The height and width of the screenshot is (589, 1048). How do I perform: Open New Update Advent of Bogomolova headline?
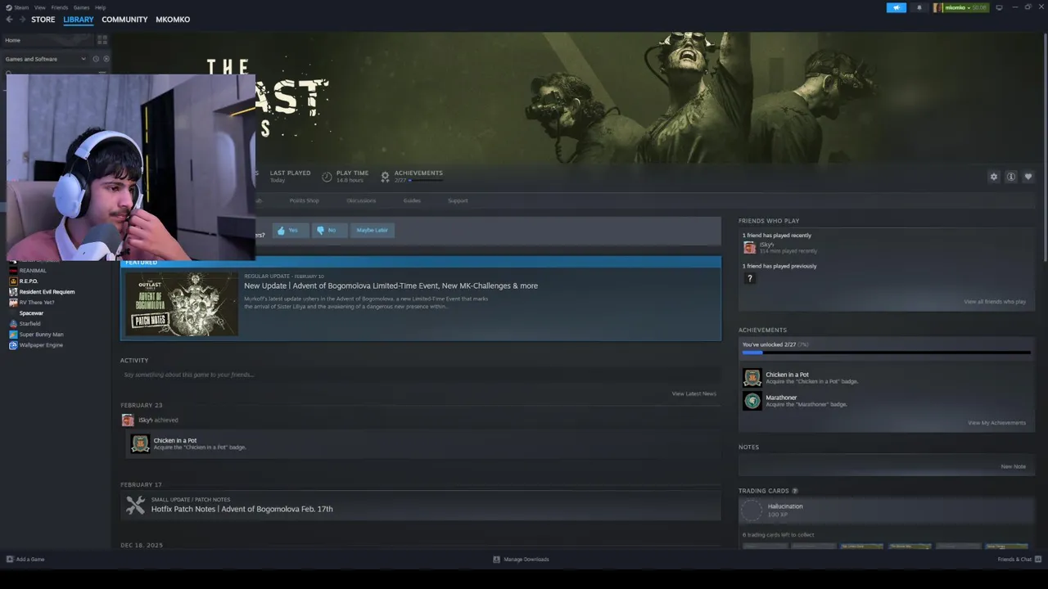(391, 286)
